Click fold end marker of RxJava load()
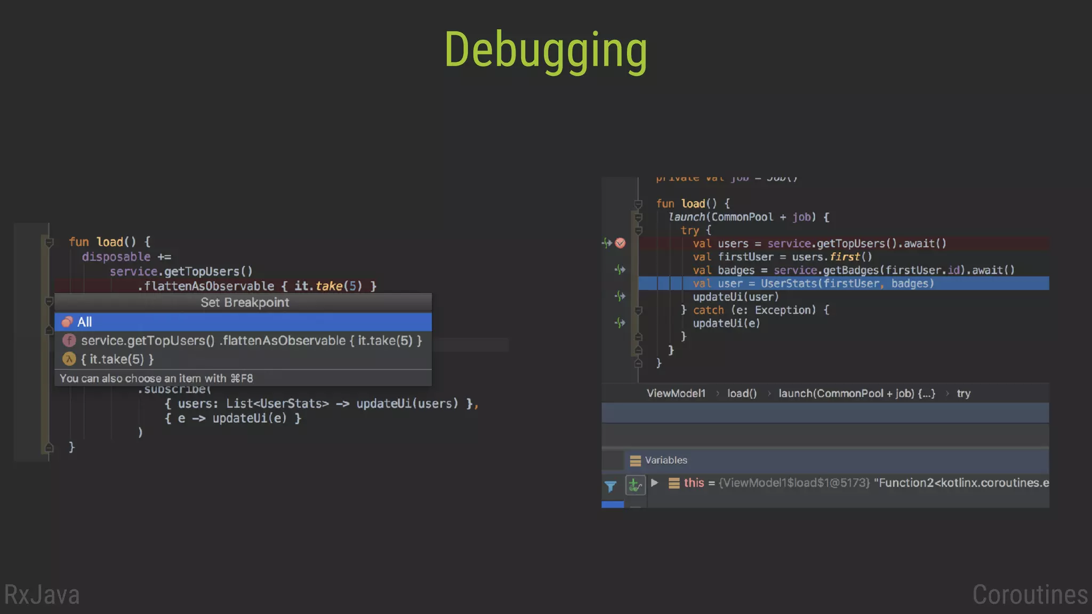Screen dimensions: 1092x614 [x=49, y=447]
